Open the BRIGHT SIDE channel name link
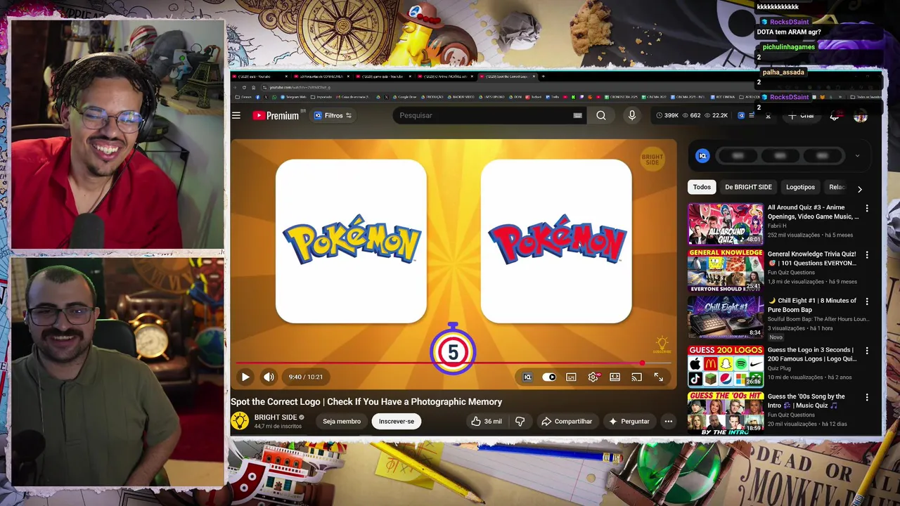This screenshot has width=900, height=506. pos(276,417)
